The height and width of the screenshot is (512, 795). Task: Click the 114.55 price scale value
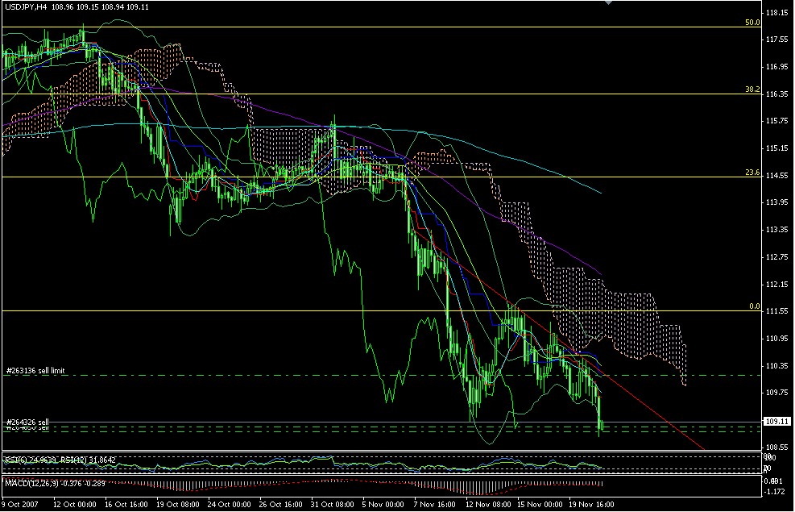777,176
